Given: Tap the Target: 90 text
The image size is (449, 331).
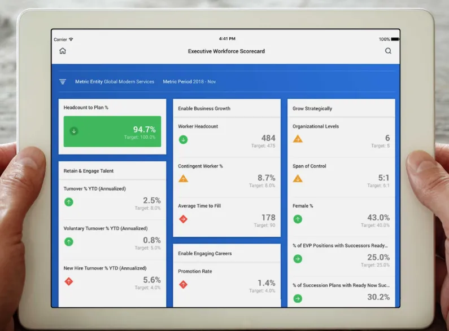Looking at the screenshot, I should coord(264,225).
